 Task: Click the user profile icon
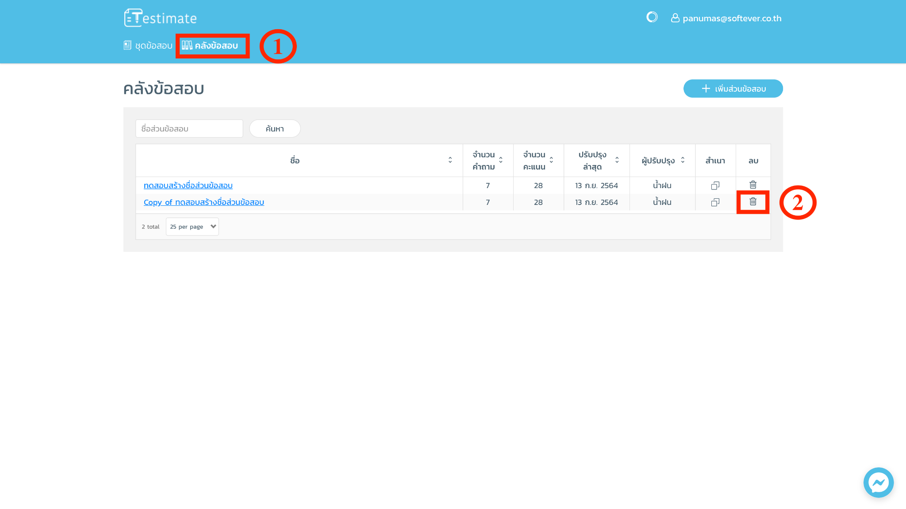675,18
